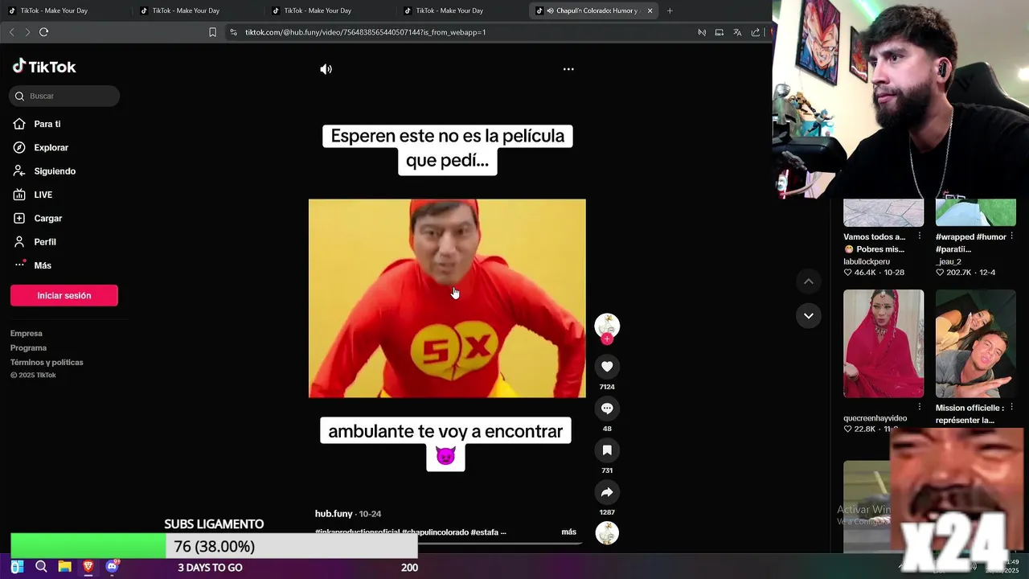Click the playing Chapulín video
The width and height of the screenshot is (1029, 579).
[x=447, y=298]
